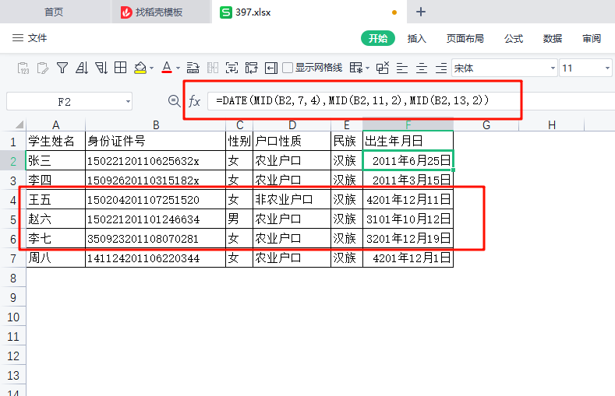615x396 pixels.
Task: Apply the red font color
Action: click(167, 68)
